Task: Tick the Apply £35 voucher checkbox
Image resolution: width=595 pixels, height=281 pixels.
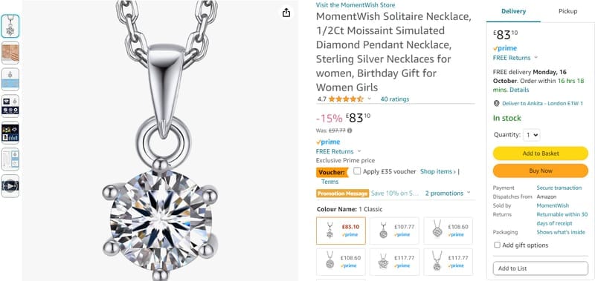Action: coord(357,171)
